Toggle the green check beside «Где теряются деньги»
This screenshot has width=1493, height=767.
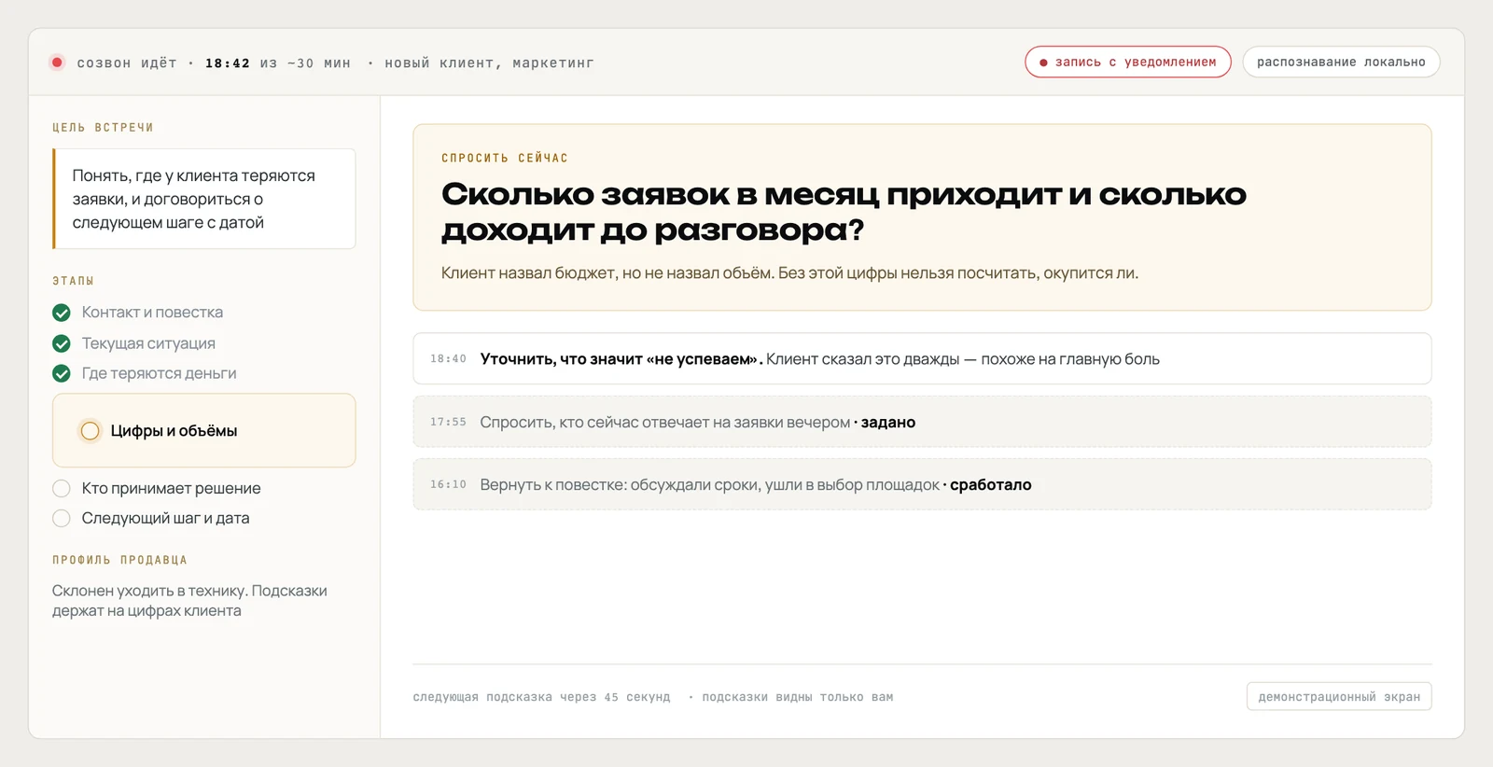click(x=62, y=373)
